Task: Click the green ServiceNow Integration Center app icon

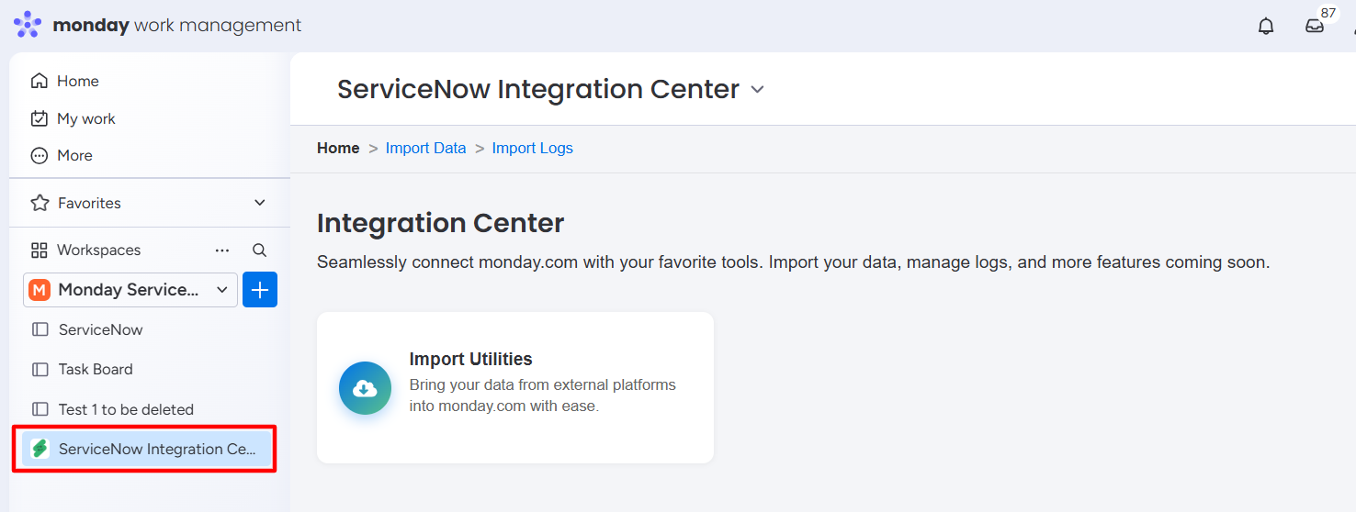Action: click(40, 449)
